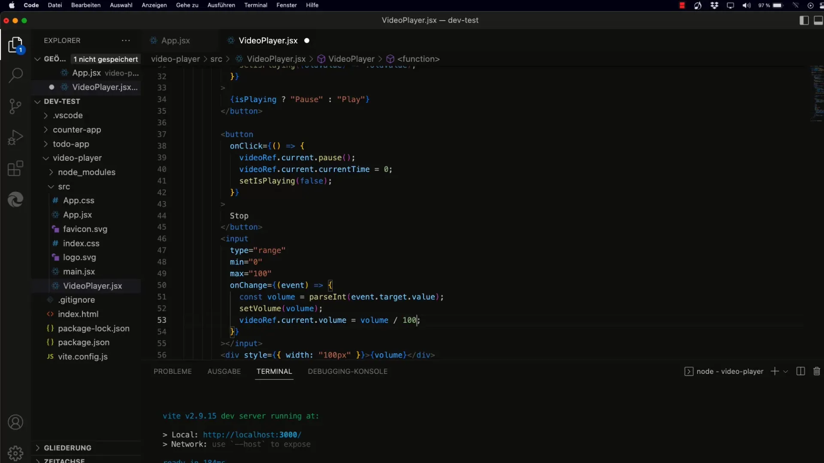Open favicon.svg in the file tree
The image size is (824, 463).
[86, 229]
